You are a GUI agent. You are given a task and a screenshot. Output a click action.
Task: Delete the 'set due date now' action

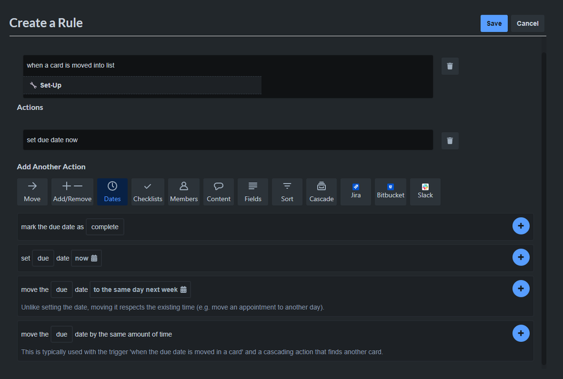[x=450, y=141]
